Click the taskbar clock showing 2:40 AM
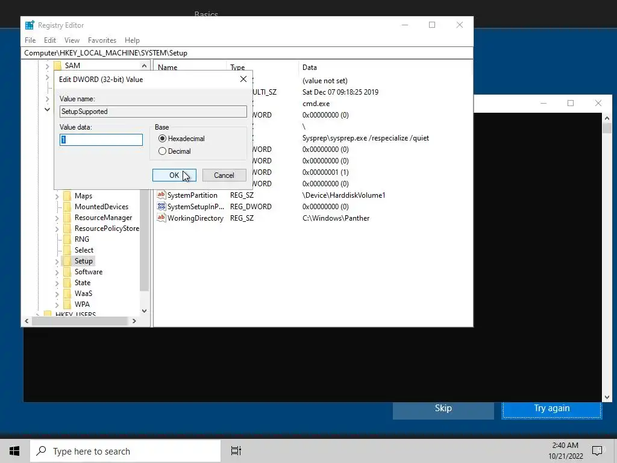Screen dimensions: 617x463 click(565, 451)
